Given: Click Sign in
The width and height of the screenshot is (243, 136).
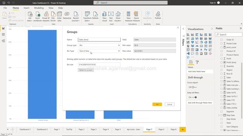Looking at the screenshot, I should tap(213, 3).
